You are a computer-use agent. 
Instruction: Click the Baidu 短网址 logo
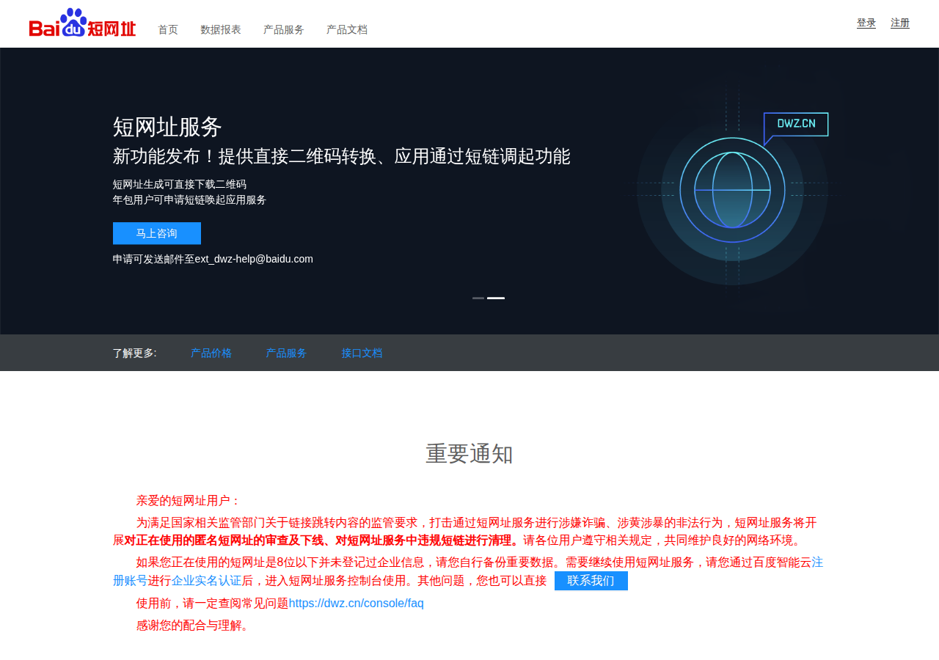tap(82, 23)
